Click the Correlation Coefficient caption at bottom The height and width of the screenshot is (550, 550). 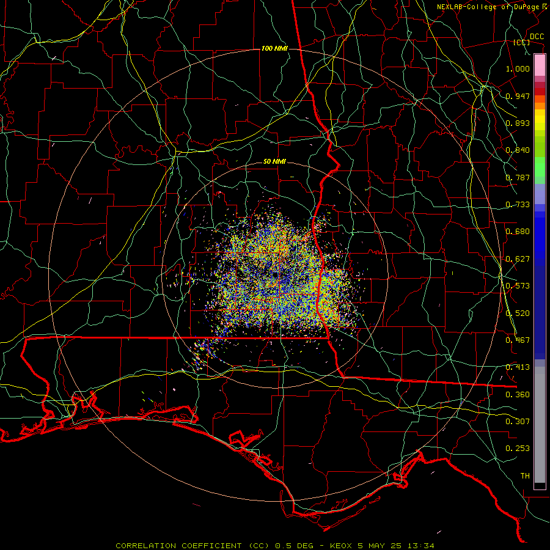275,546
